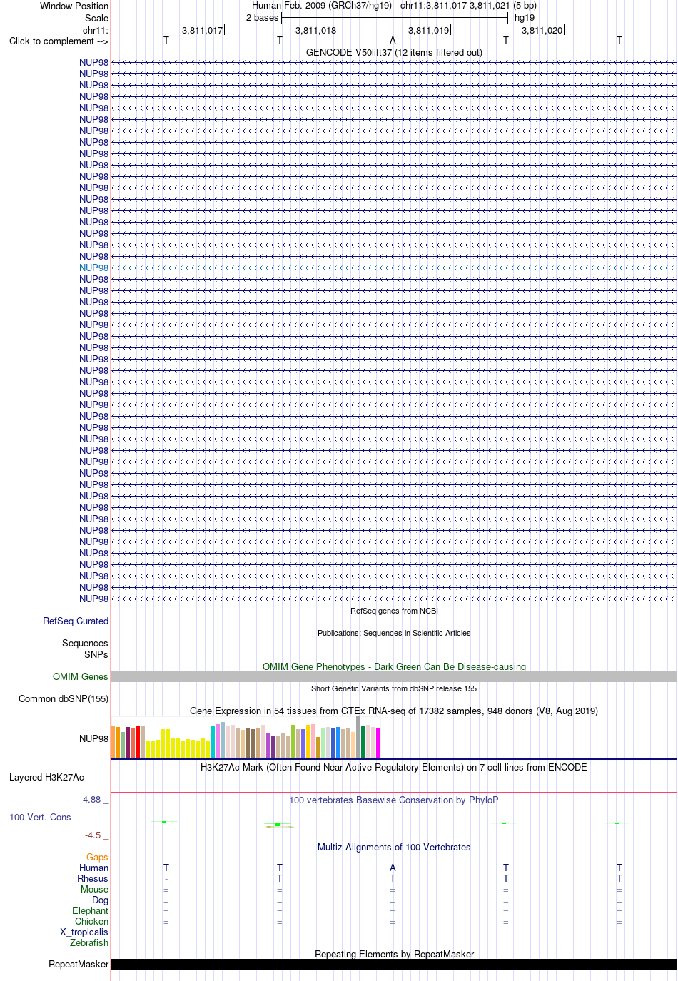Click the 'chr11:' ruler label
Screen dimensions: 678x981
[x=96, y=30]
